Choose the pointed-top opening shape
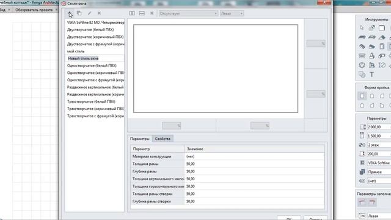 (x=362, y=106)
